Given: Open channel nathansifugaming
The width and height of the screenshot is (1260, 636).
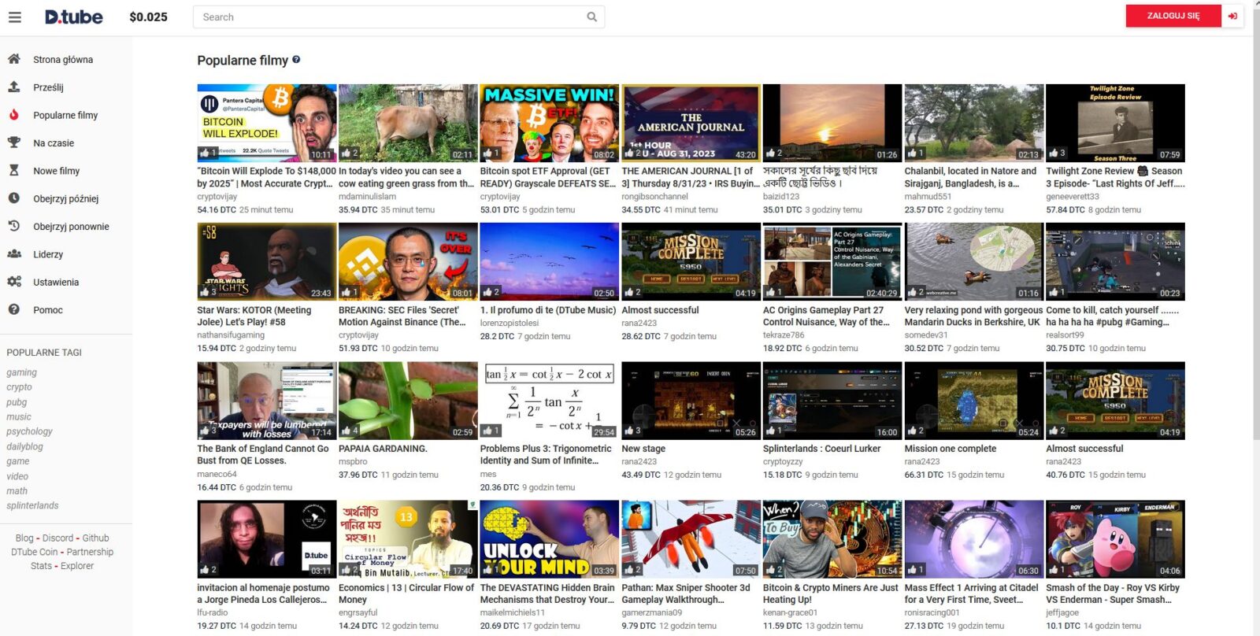Looking at the screenshot, I should click(231, 335).
